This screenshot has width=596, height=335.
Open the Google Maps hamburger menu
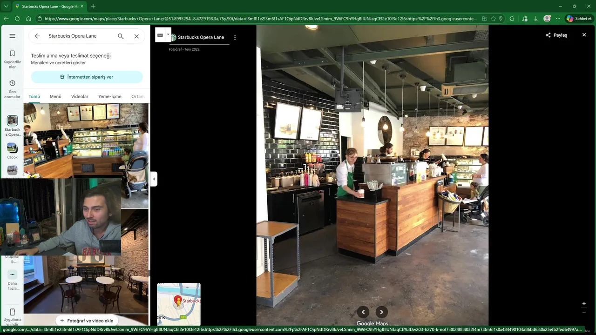tap(13, 36)
